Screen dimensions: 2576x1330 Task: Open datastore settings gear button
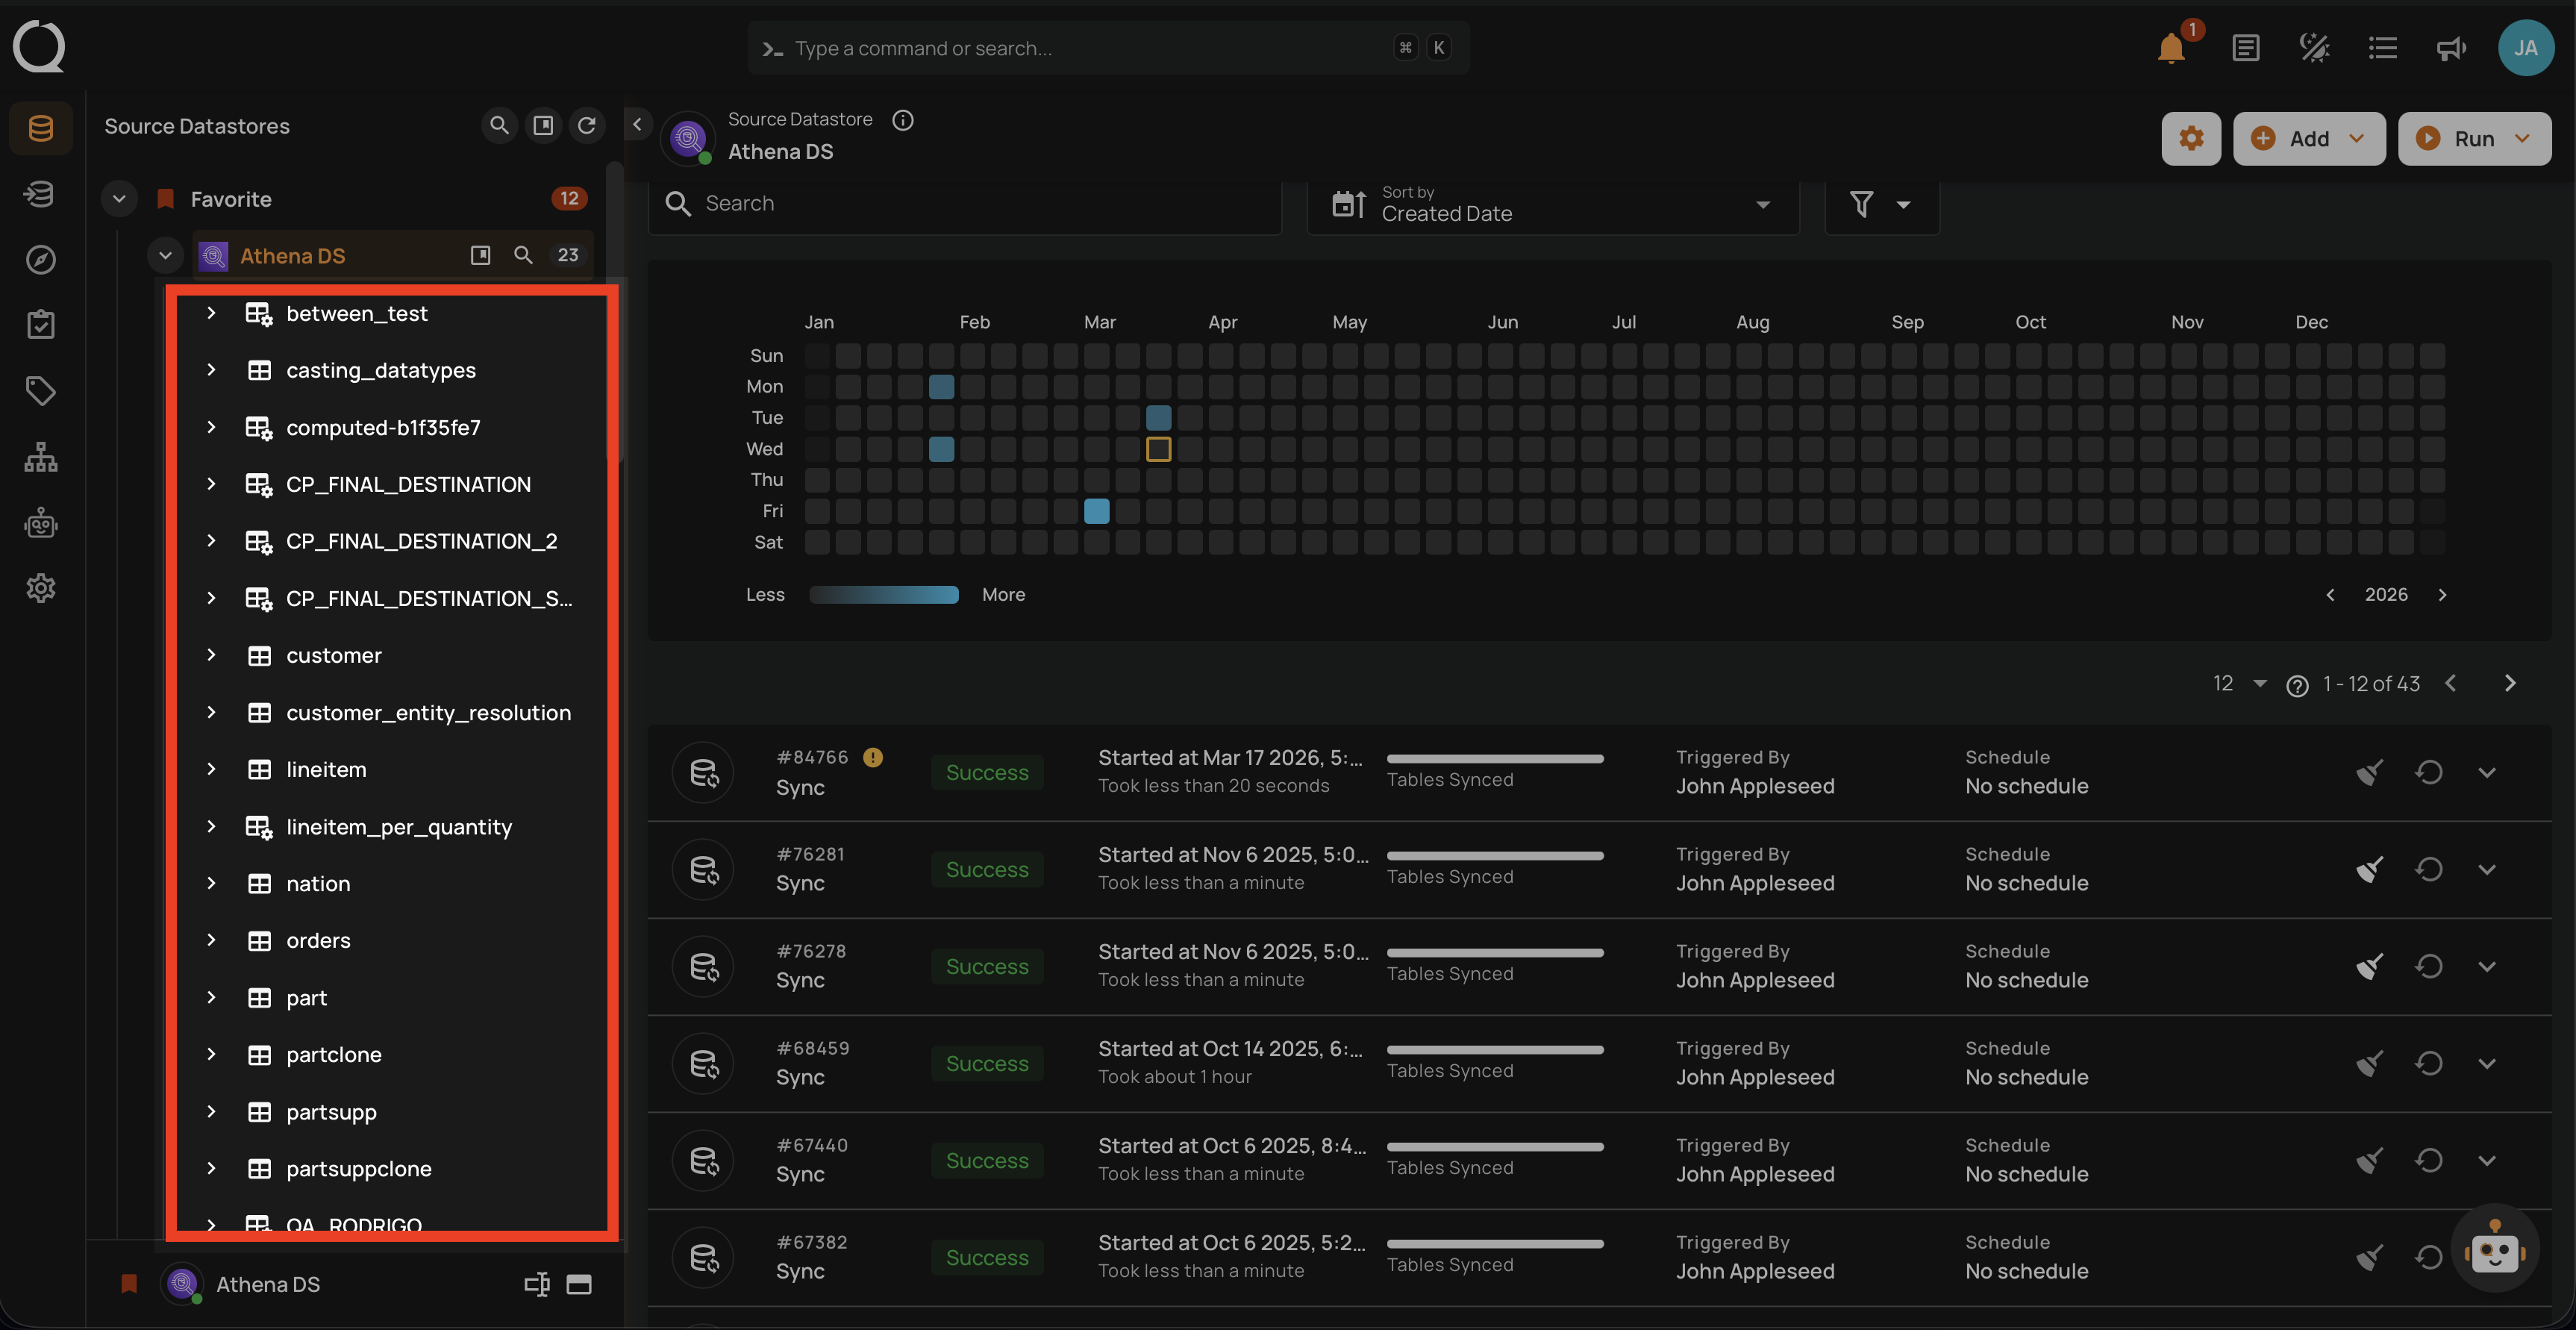pos(2190,138)
